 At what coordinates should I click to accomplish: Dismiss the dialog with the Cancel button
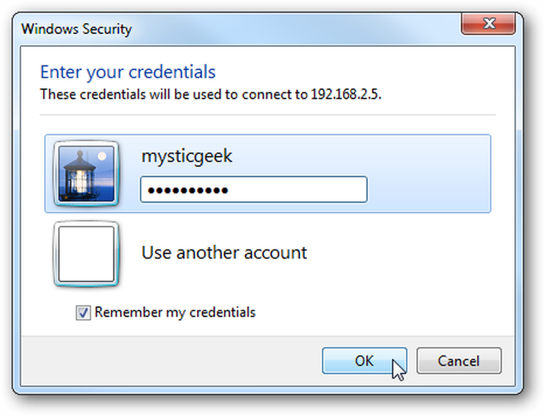[459, 361]
